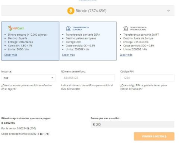Screen dimensions: 179x146
Task: Click the help text about euros en efectivo
Action: (26, 87)
